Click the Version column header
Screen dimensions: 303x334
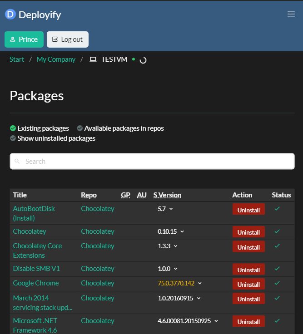[x=170, y=195]
